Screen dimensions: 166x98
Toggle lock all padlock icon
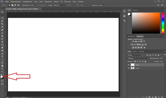pos(145,61)
